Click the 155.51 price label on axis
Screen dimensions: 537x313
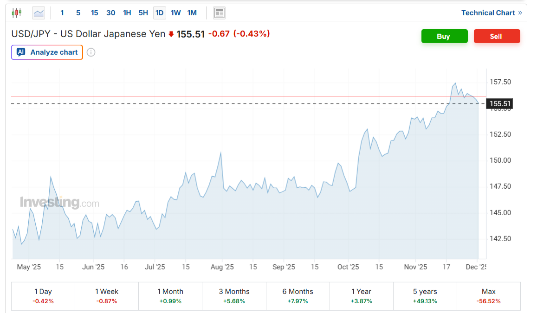coord(499,103)
